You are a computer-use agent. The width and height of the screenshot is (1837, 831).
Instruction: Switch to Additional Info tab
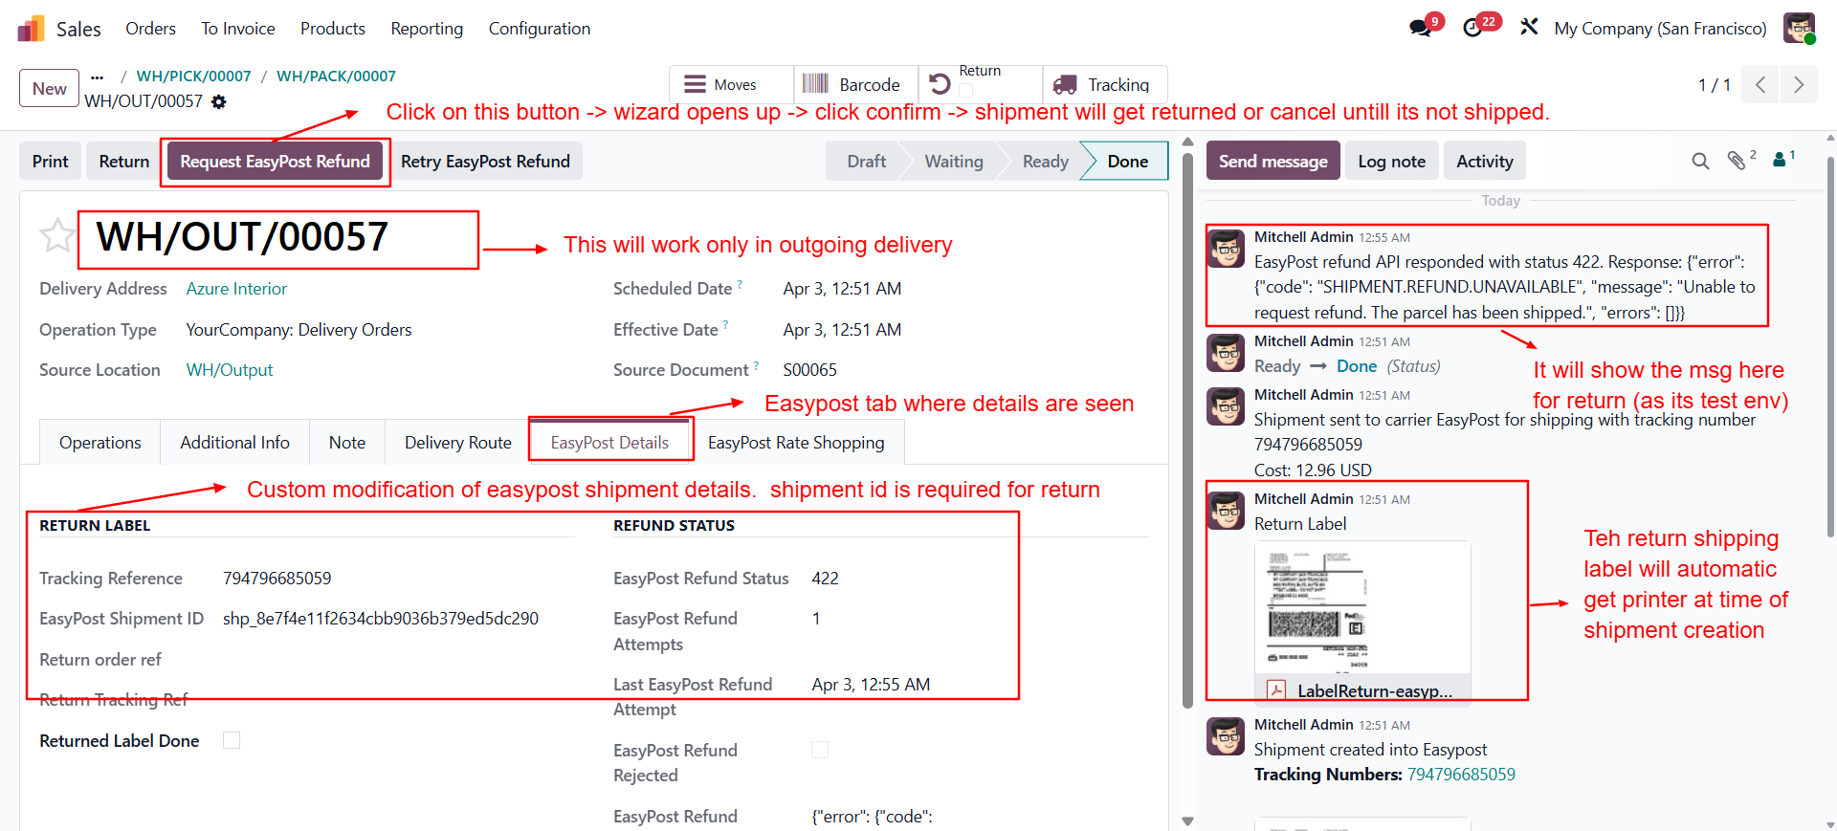[x=234, y=442]
